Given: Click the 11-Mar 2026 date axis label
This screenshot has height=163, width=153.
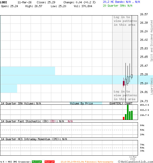Looking at the screenshot, I should (133, 158).
